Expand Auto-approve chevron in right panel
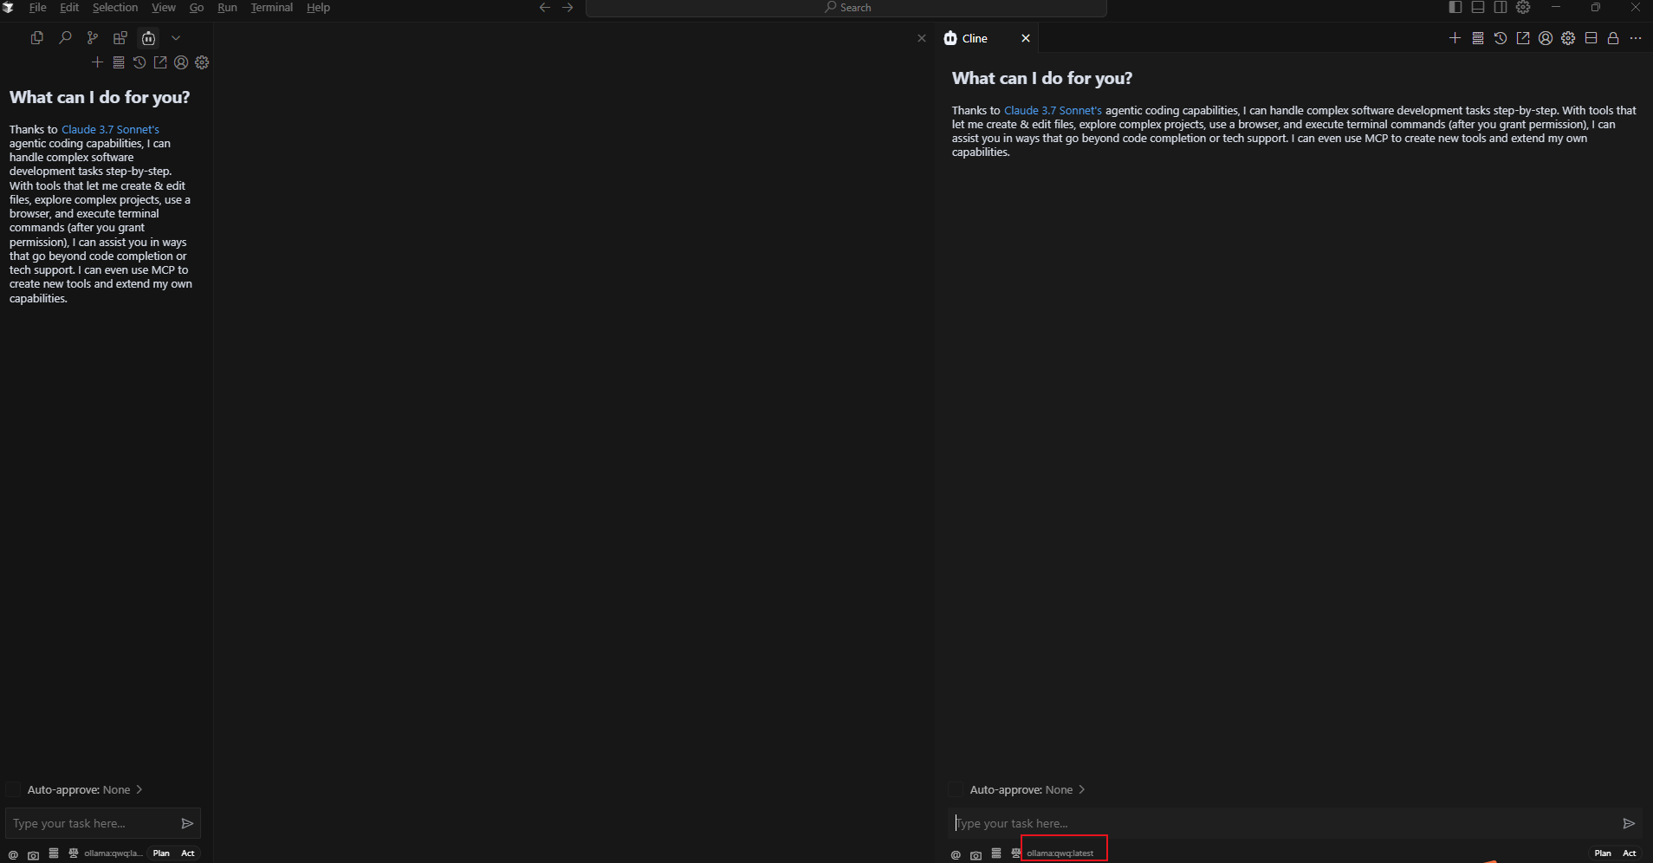Screen dimensions: 1653x863 [x=1082, y=789]
